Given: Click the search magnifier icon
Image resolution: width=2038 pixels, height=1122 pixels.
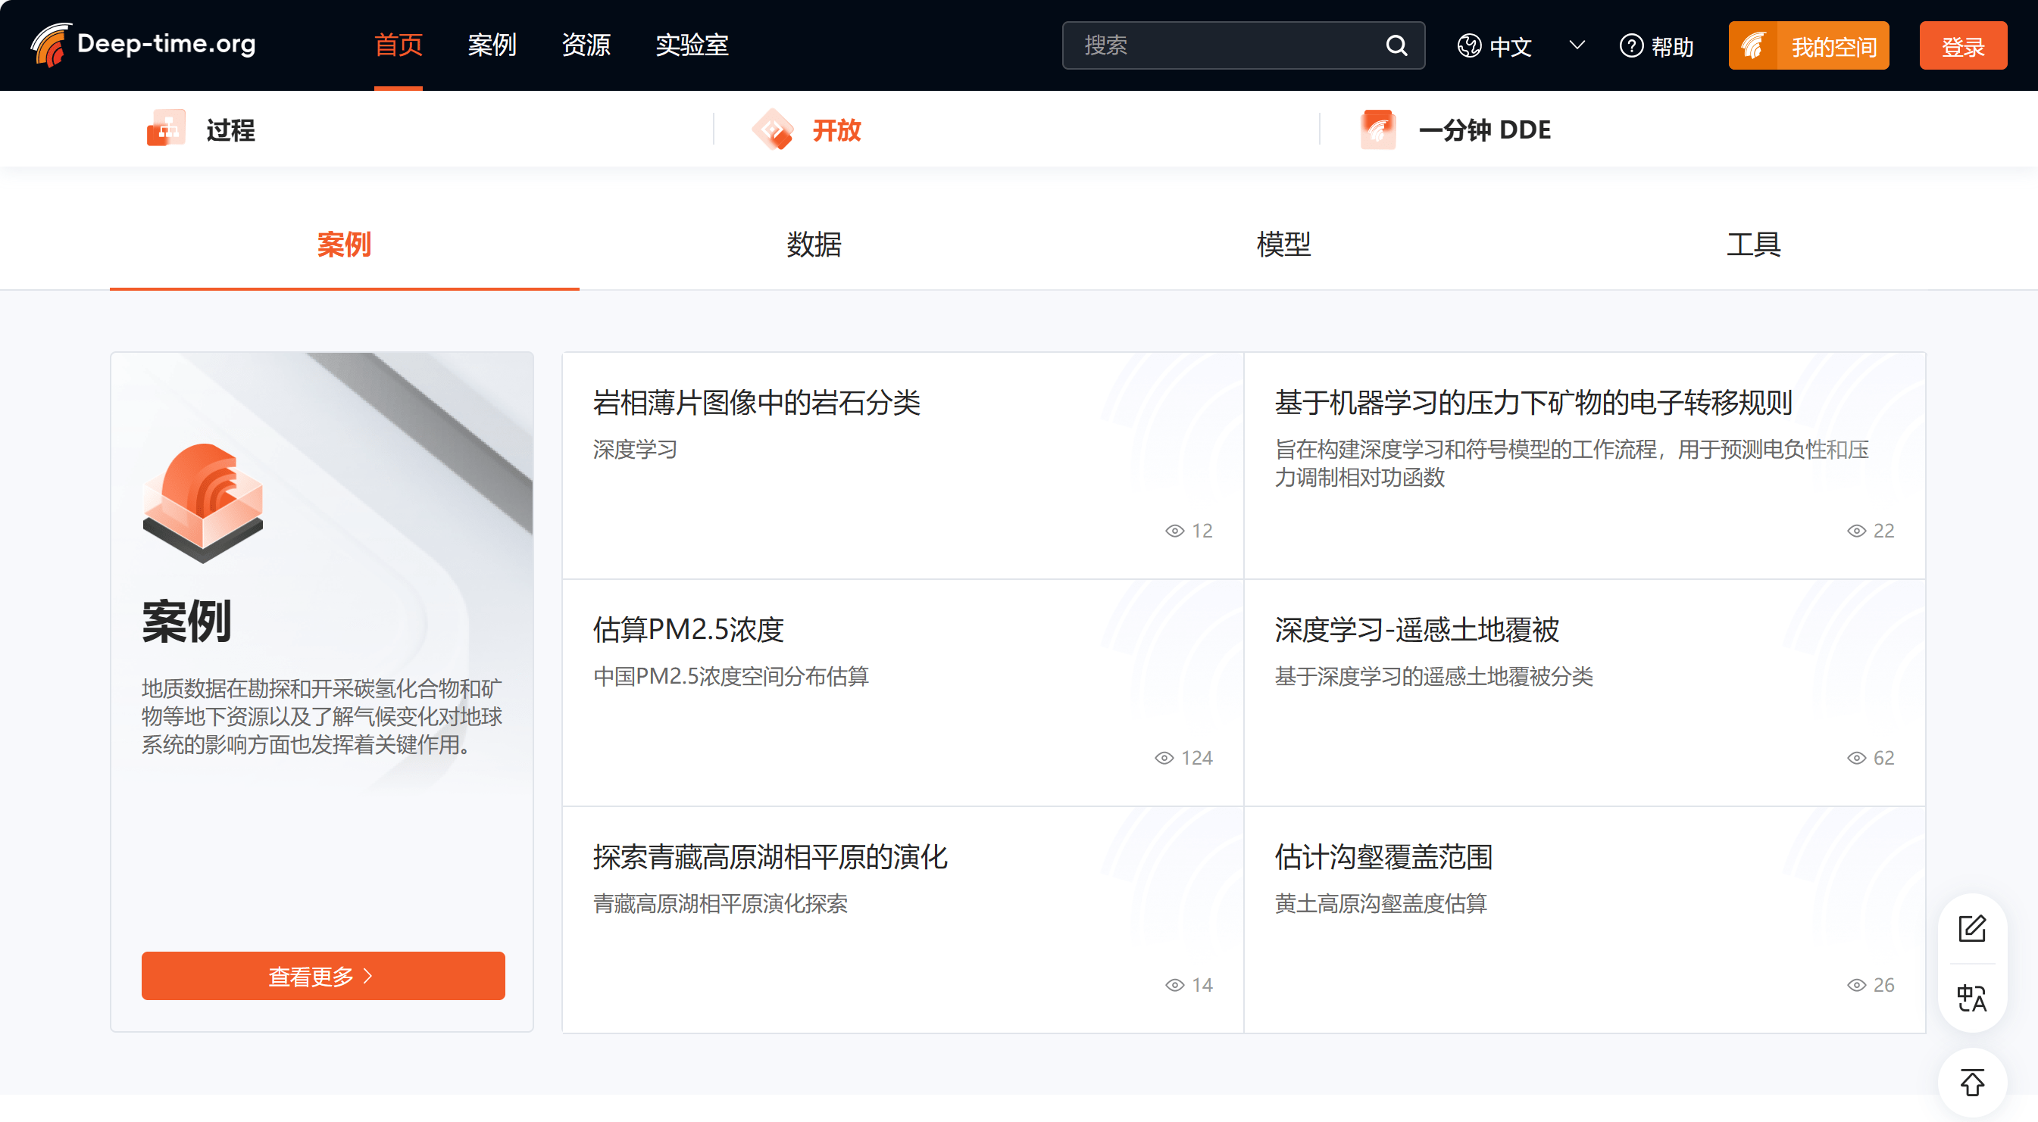Looking at the screenshot, I should pyautogui.click(x=1397, y=46).
